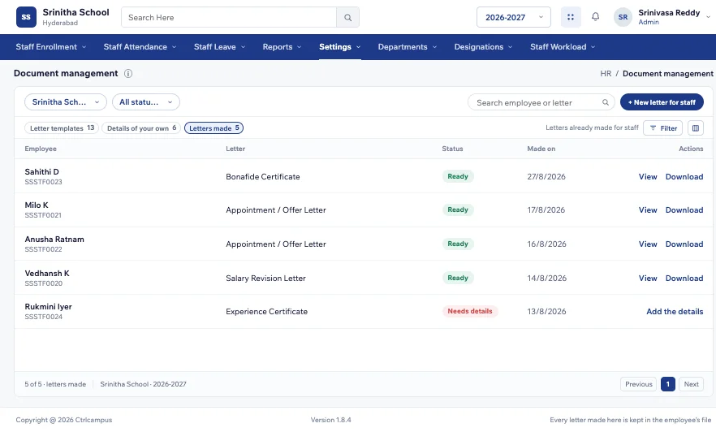Open the Designations menu
Image resolution: width=716 pixels, height=432 pixels.
pos(483,46)
